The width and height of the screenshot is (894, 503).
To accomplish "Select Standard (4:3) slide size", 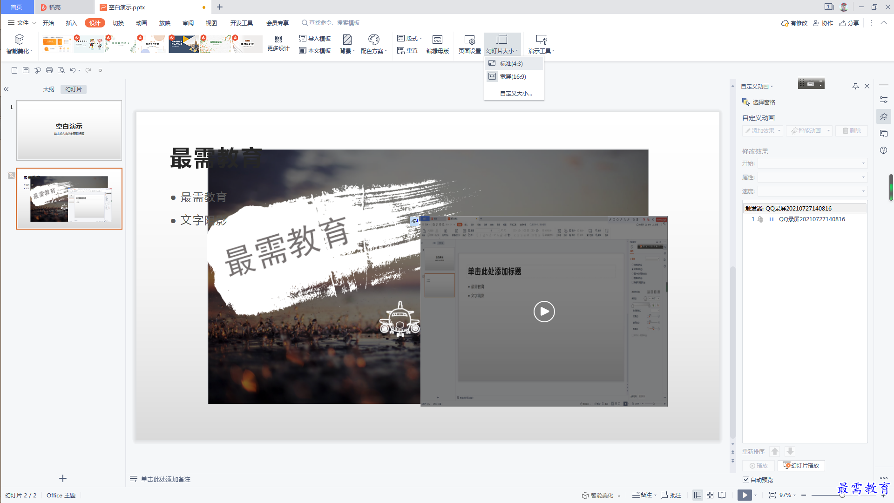I will tap(514, 63).
